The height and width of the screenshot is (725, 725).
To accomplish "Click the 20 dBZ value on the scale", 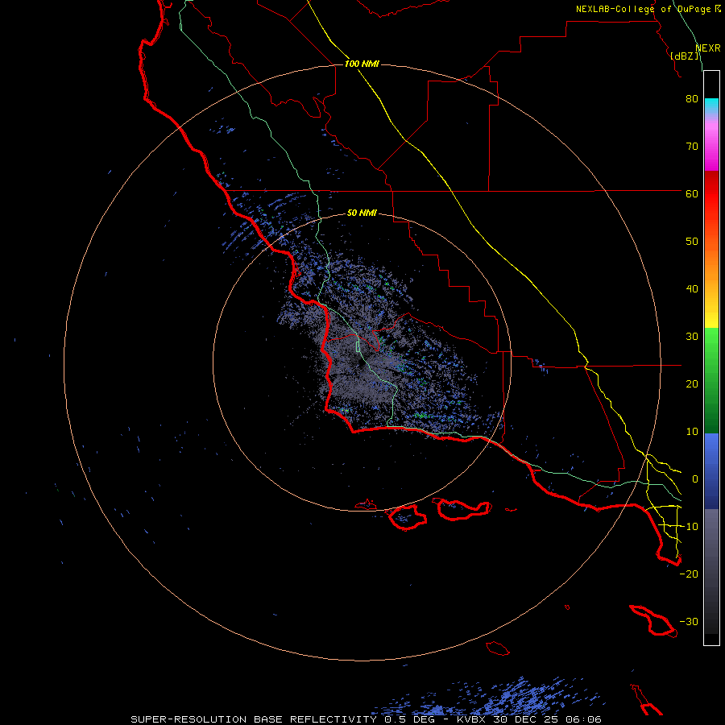I will (x=692, y=385).
